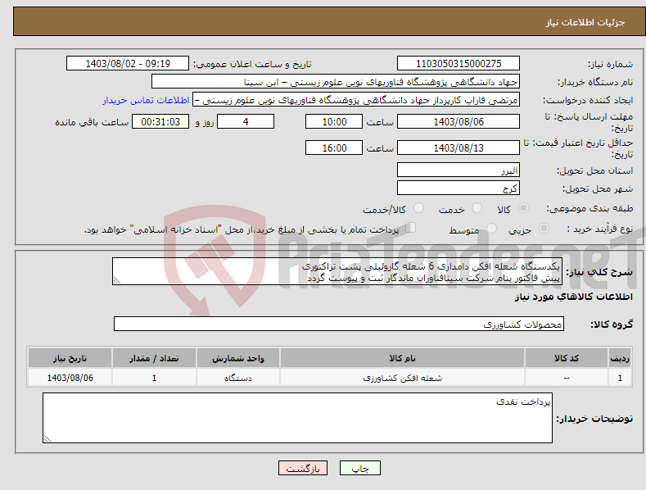Screen dimensions: 646x490
Task: Open اطلاعات تماس خریدار link
Action: pyautogui.click(x=146, y=100)
